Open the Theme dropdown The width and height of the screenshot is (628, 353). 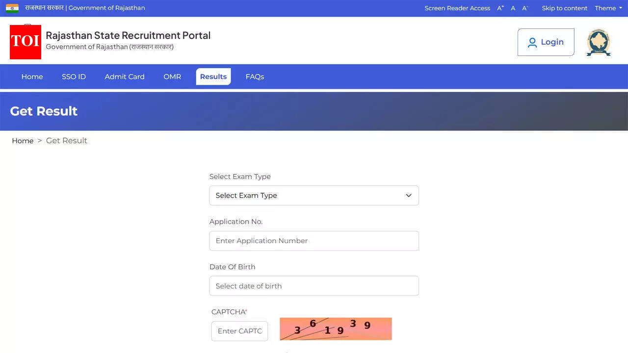(608, 8)
